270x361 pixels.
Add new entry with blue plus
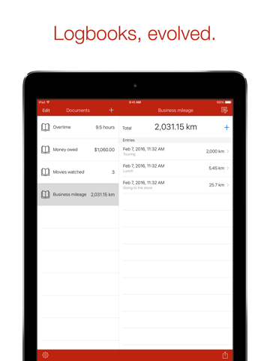click(x=226, y=127)
